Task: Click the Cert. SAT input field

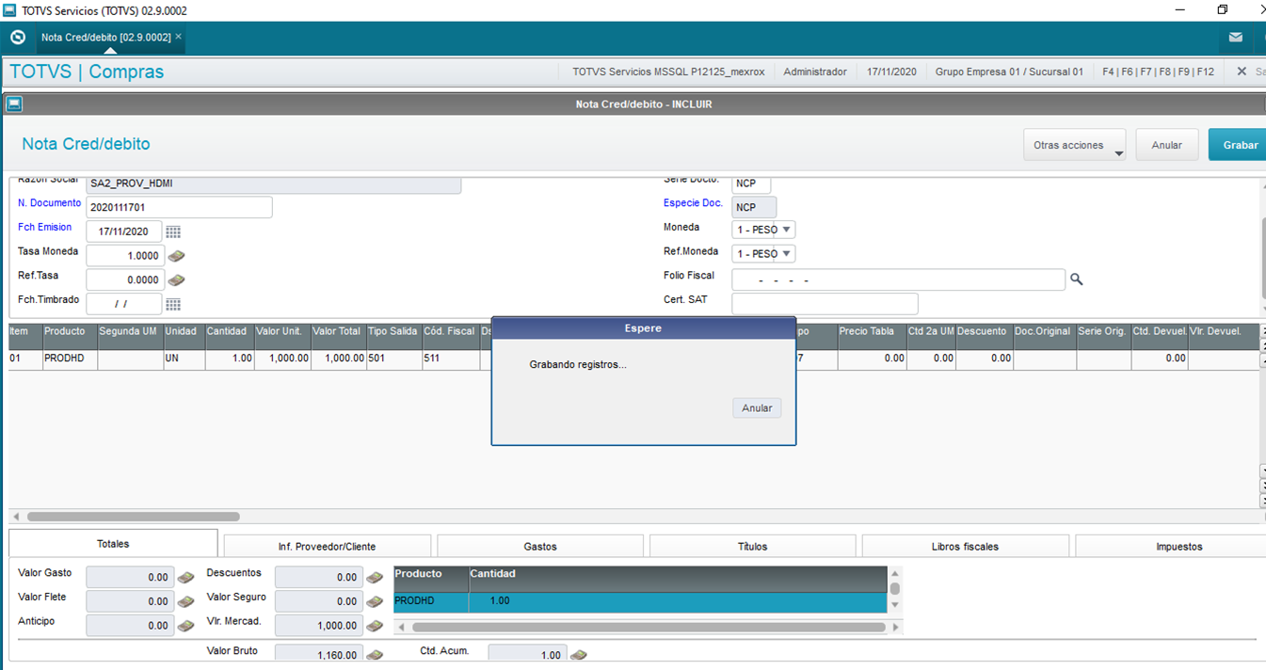Action: [825, 304]
